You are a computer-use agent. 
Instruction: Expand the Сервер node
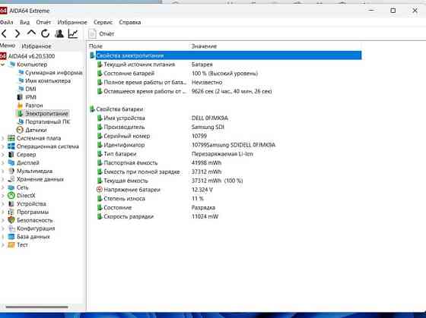(x=3, y=155)
